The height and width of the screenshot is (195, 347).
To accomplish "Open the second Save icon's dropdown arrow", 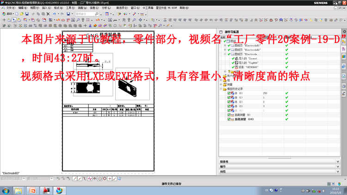I will 72,14.
